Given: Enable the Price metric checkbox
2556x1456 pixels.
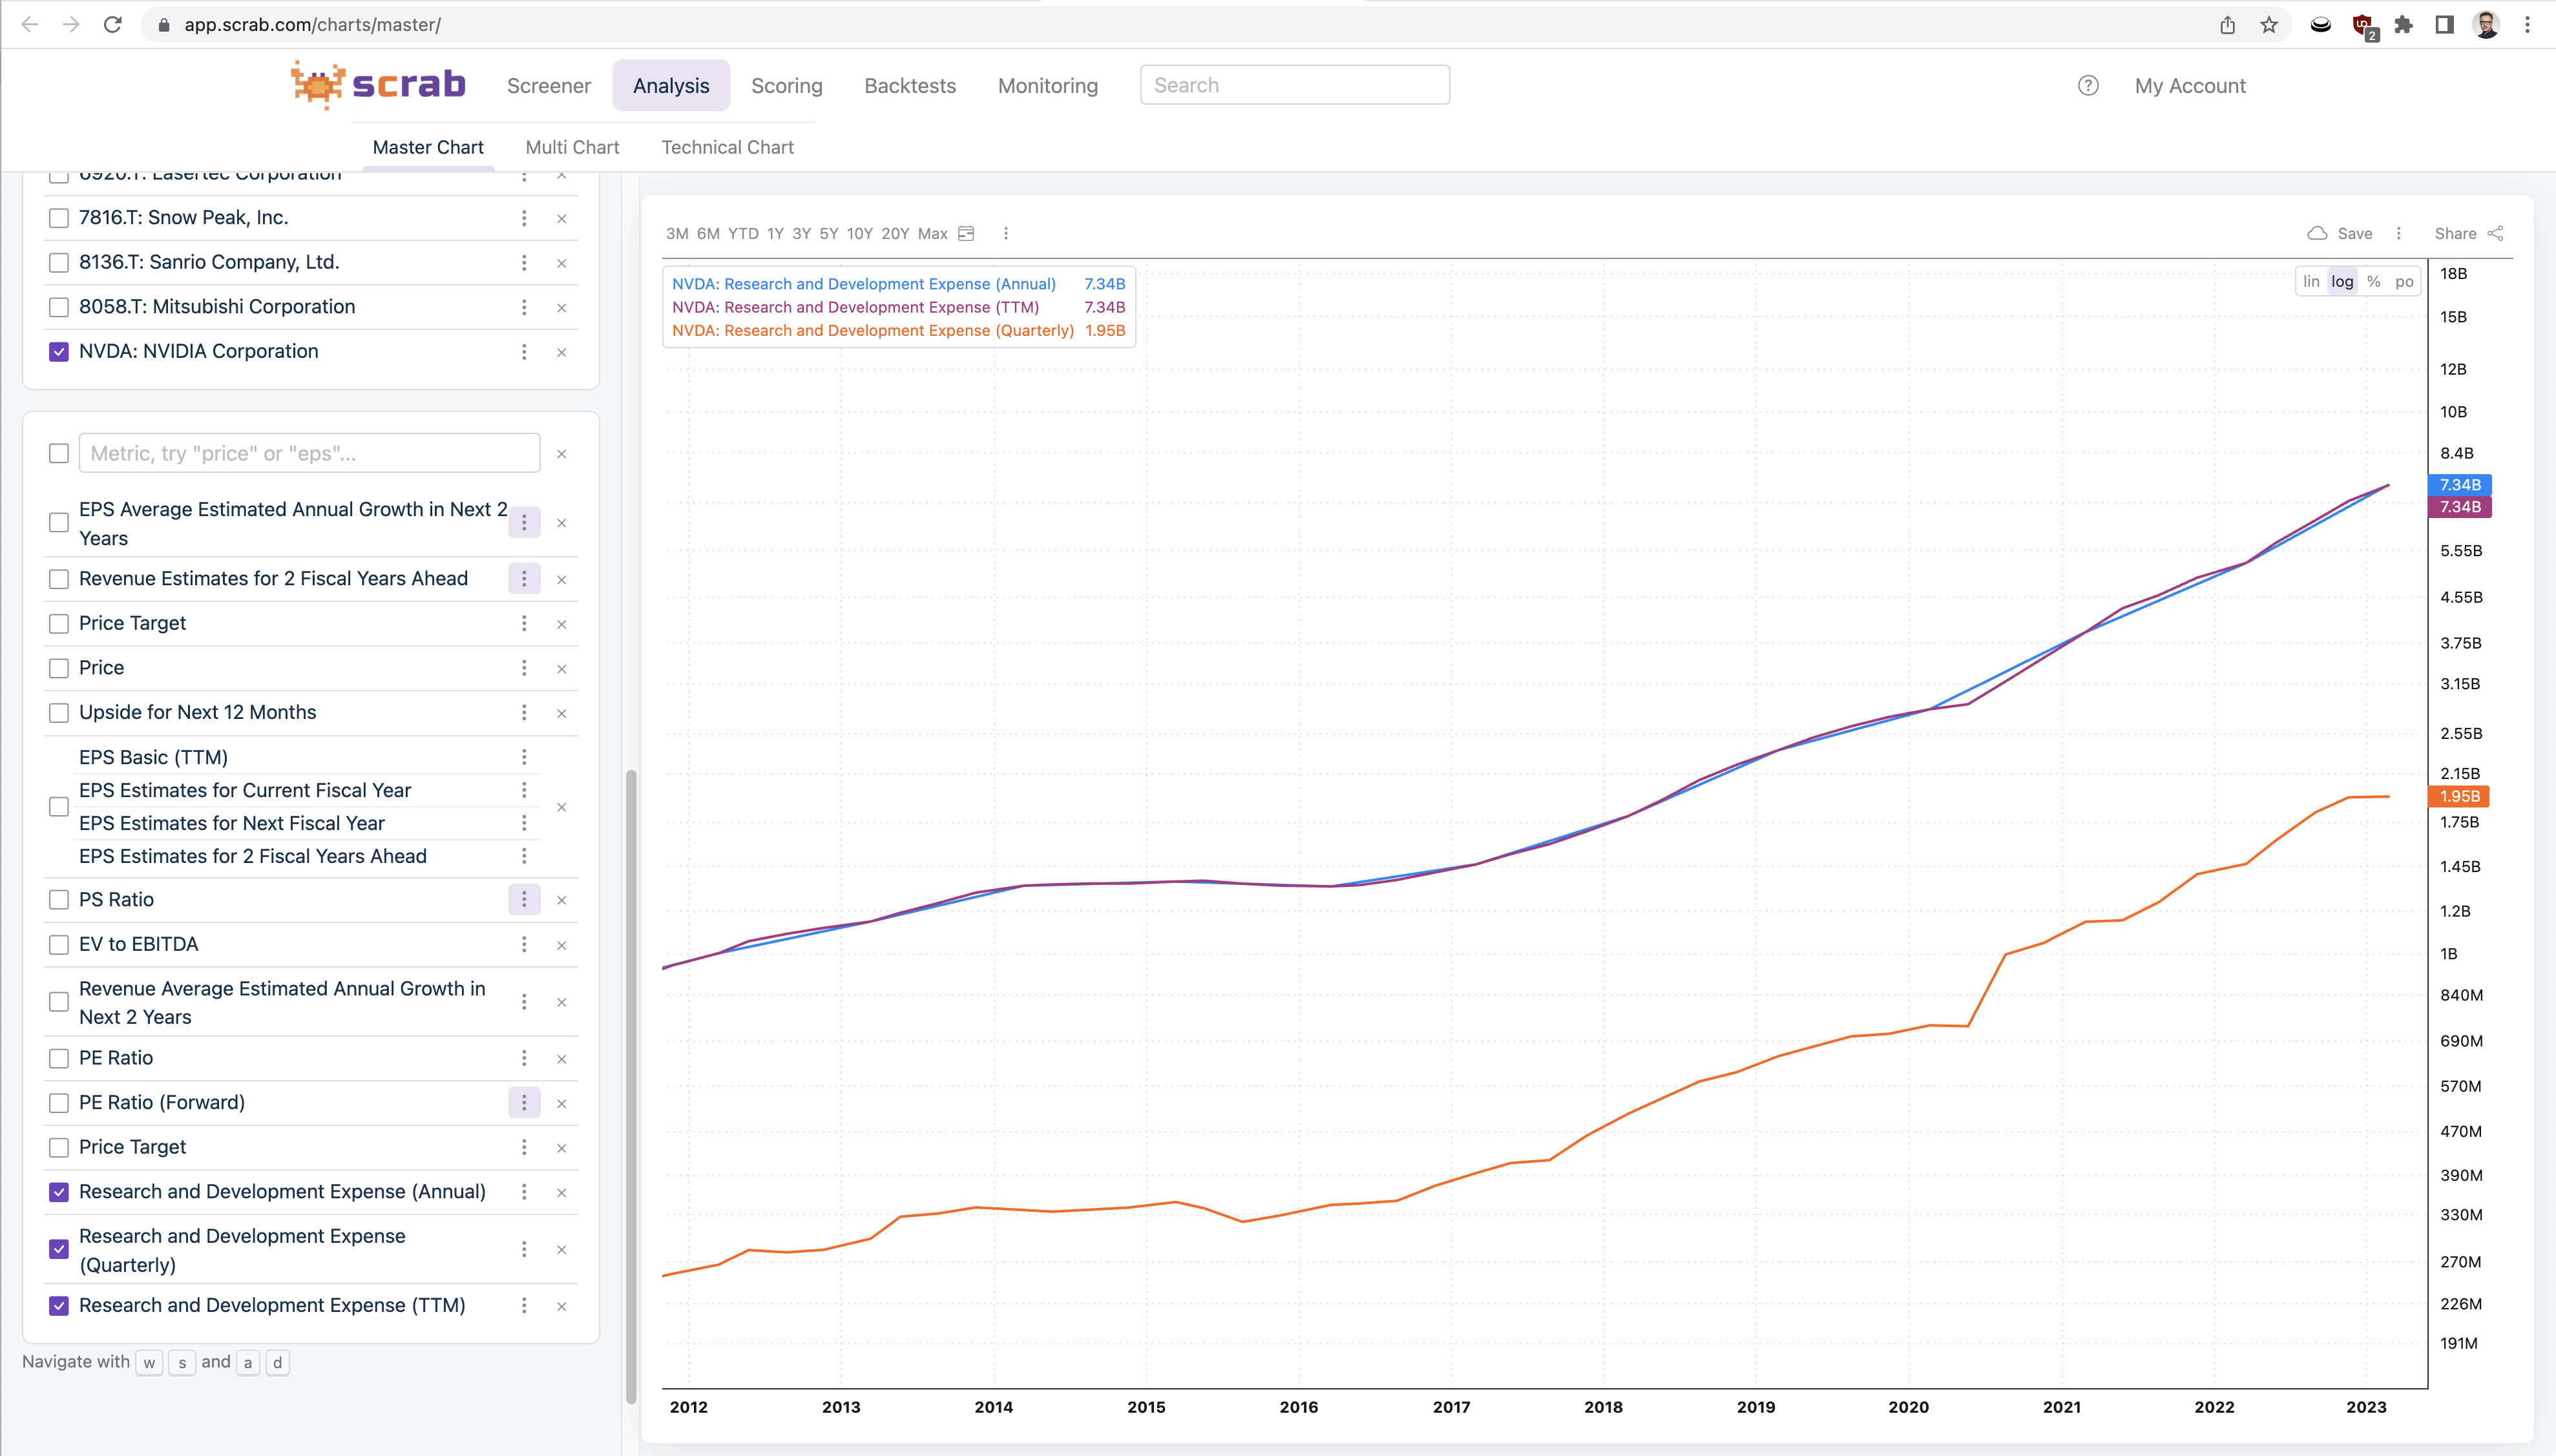Looking at the screenshot, I should pyautogui.click(x=59, y=668).
